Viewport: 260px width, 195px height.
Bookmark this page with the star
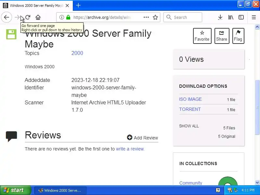155,17
